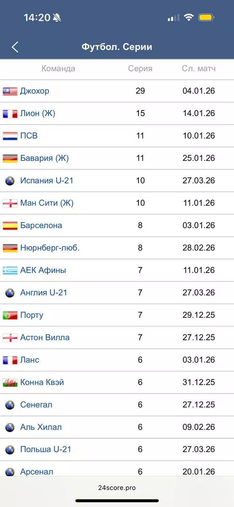Viewport: 234px width, 507px height.
Task: Tap the back arrow in the header
Action: 15,46
